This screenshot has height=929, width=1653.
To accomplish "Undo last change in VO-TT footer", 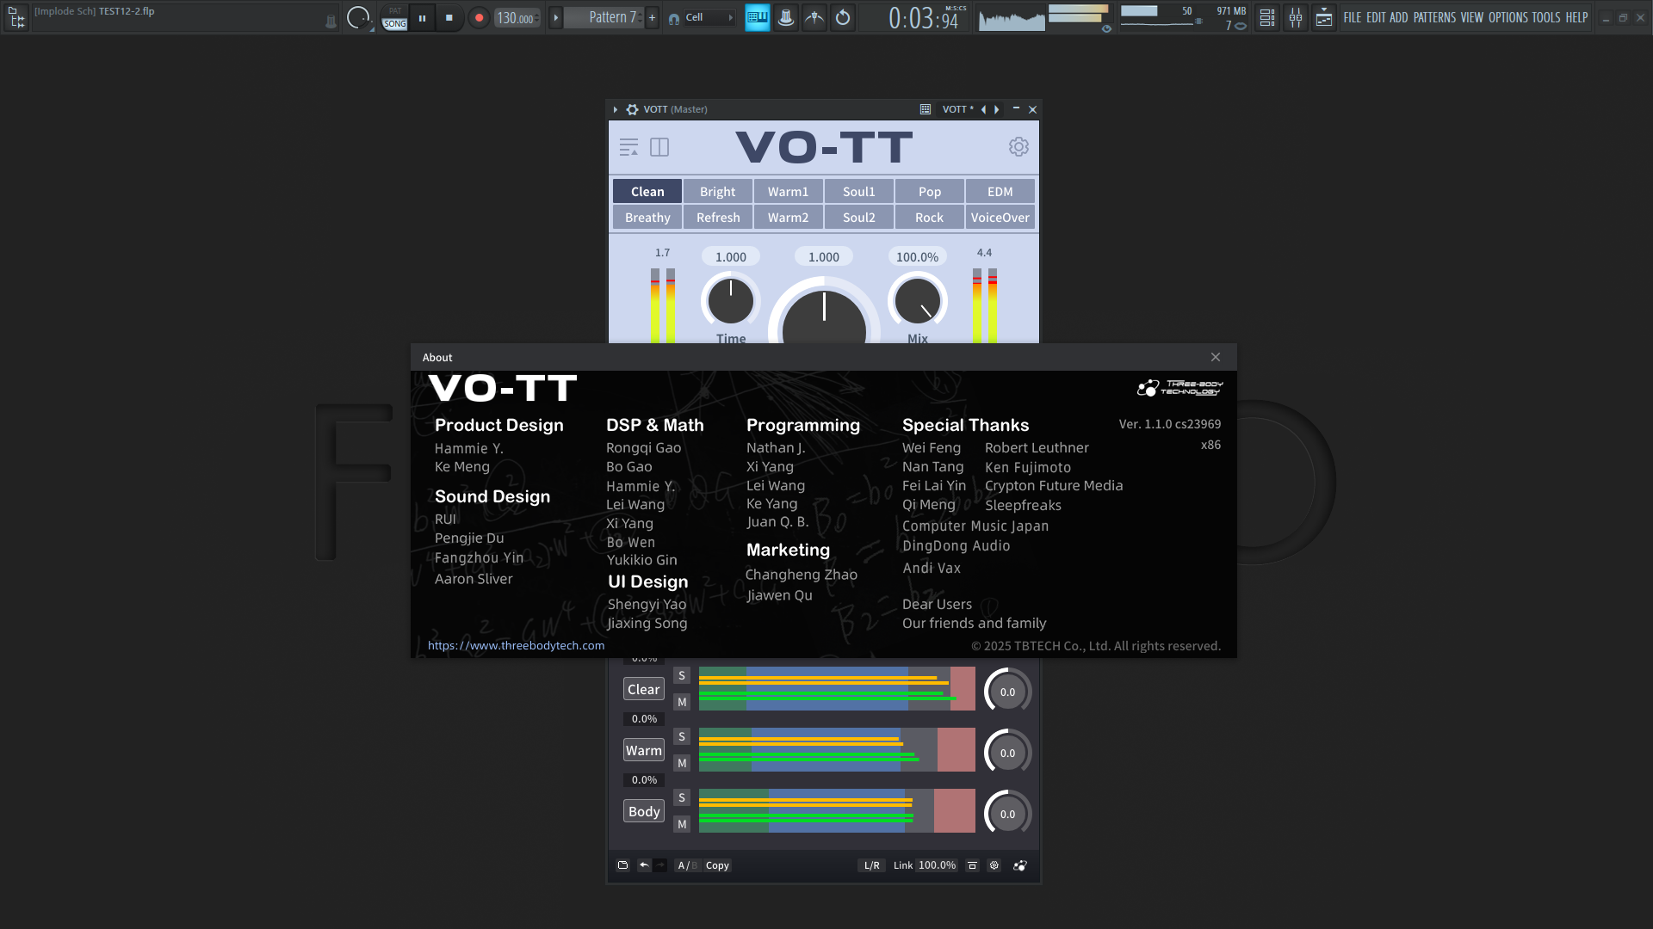I will (644, 865).
